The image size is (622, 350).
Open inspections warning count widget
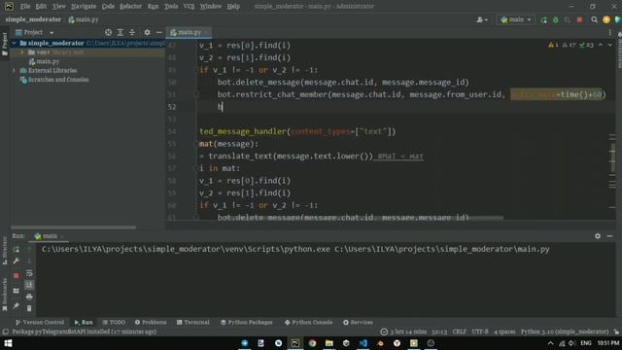pos(571,45)
